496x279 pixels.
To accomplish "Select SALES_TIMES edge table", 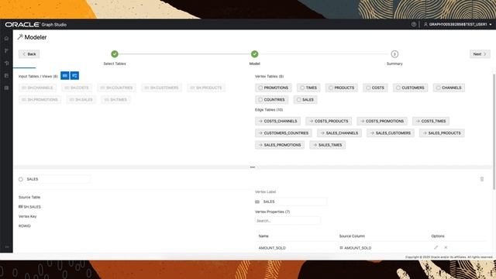I will [327, 145].
